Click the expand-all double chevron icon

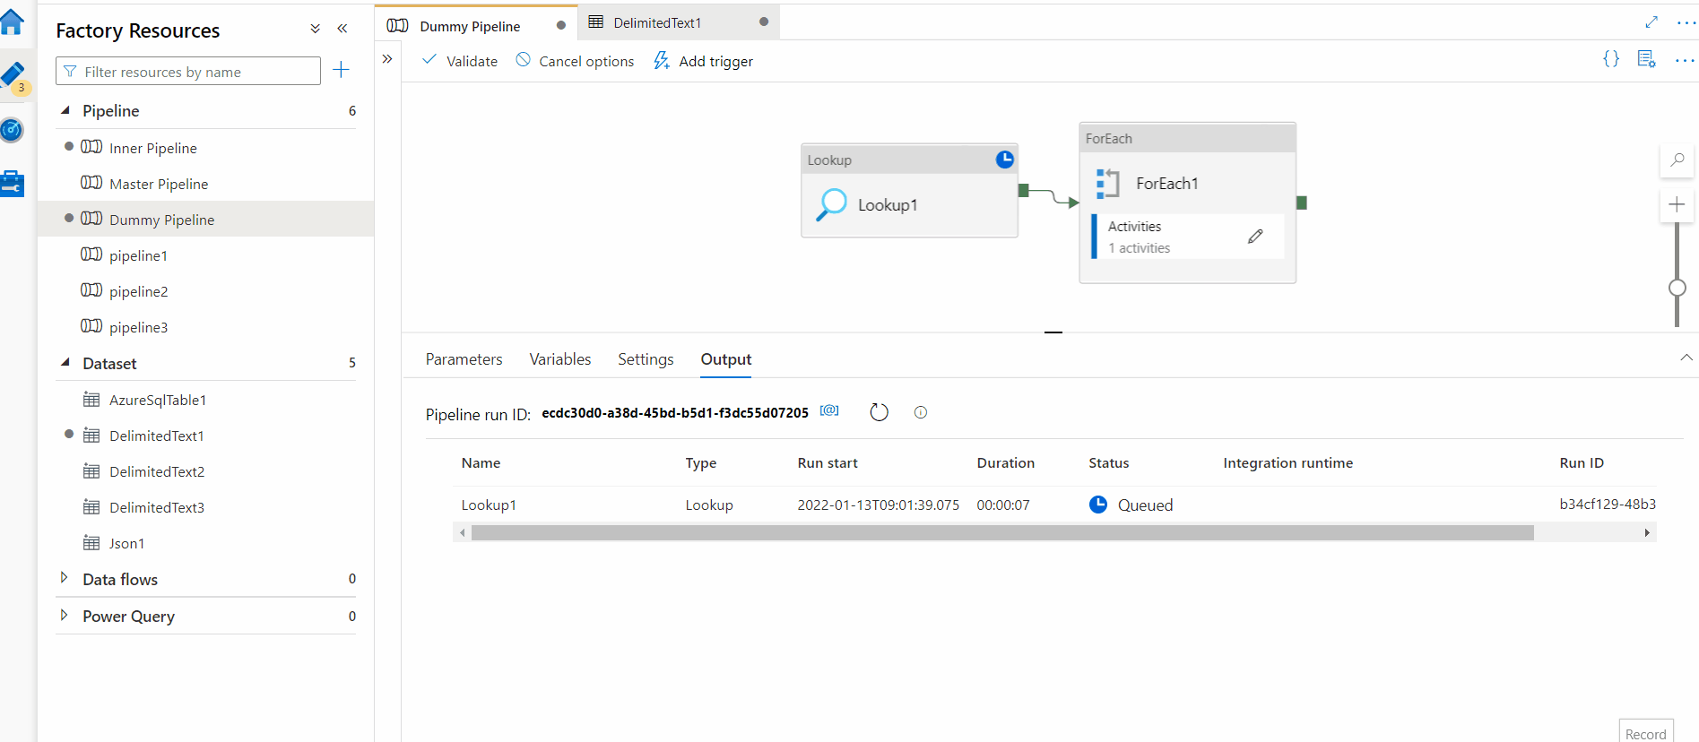pyautogui.click(x=315, y=29)
